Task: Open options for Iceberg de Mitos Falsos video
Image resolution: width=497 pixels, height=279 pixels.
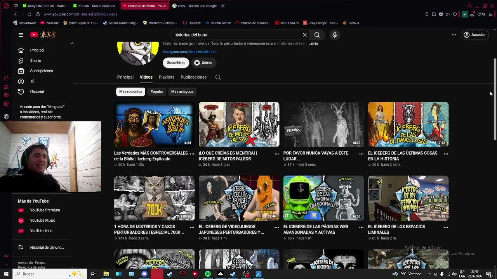Action: pyautogui.click(x=276, y=154)
